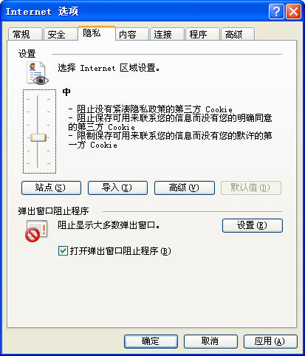
Task: Click the privacy level slider thumb
Action: click(38, 137)
